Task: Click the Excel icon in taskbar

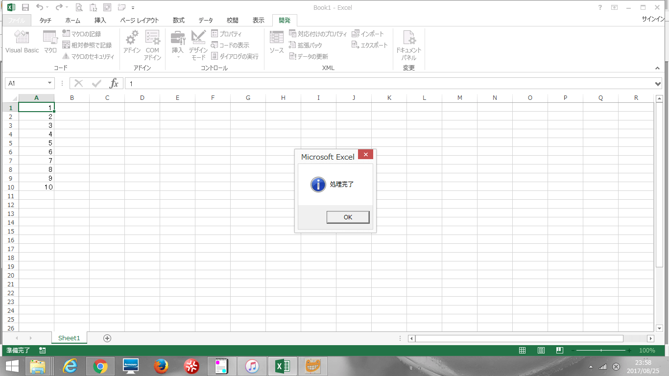Action: 282,366
